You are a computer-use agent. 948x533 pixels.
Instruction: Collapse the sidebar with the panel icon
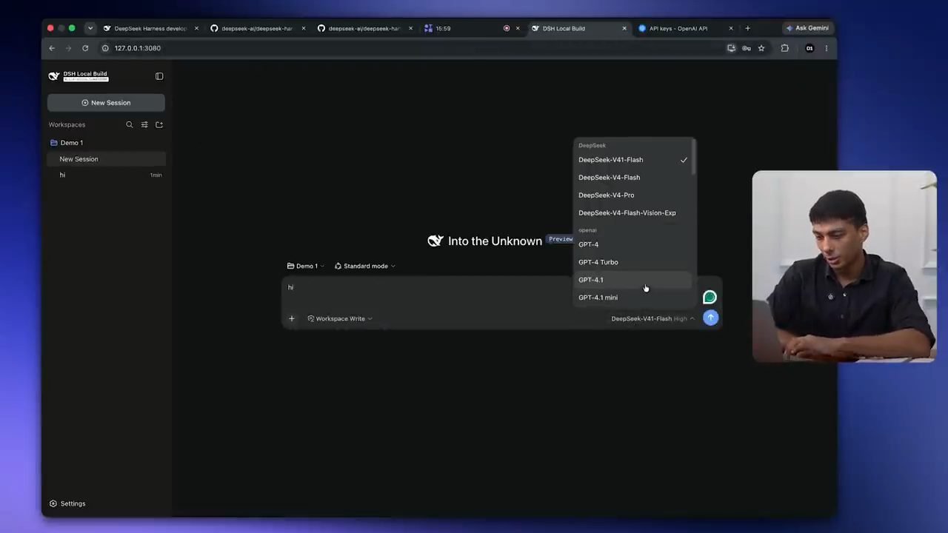(x=159, y=76)
